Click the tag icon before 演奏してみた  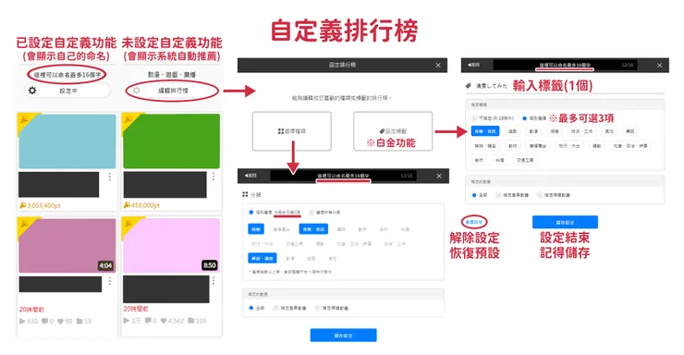pyautogui.click(x=468, y=86)
